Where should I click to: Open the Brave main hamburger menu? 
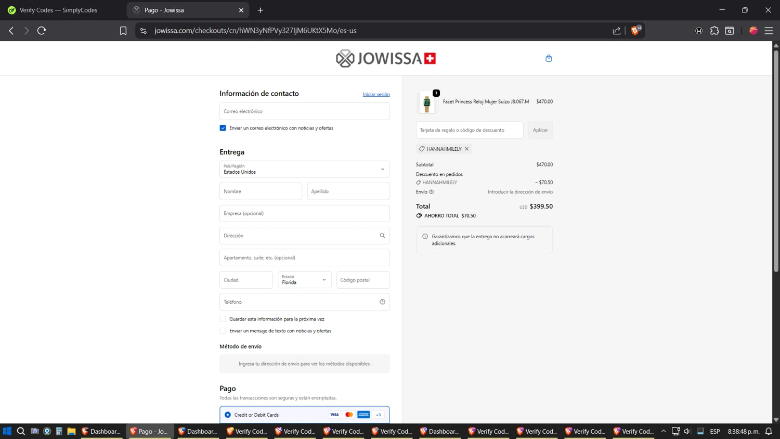tap(769, 31)
